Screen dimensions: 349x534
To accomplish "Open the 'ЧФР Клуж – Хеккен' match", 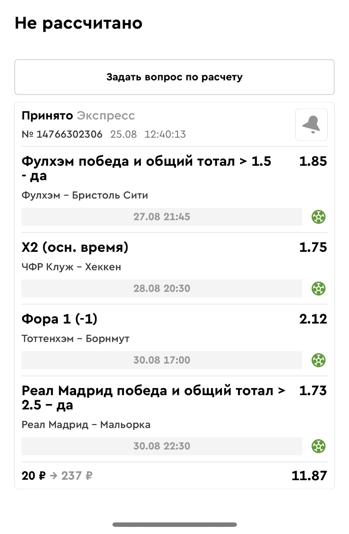I will click(71, 267).
